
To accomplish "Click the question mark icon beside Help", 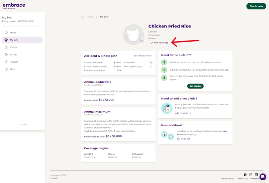I will pyautogui.click(x=6, y=69).
